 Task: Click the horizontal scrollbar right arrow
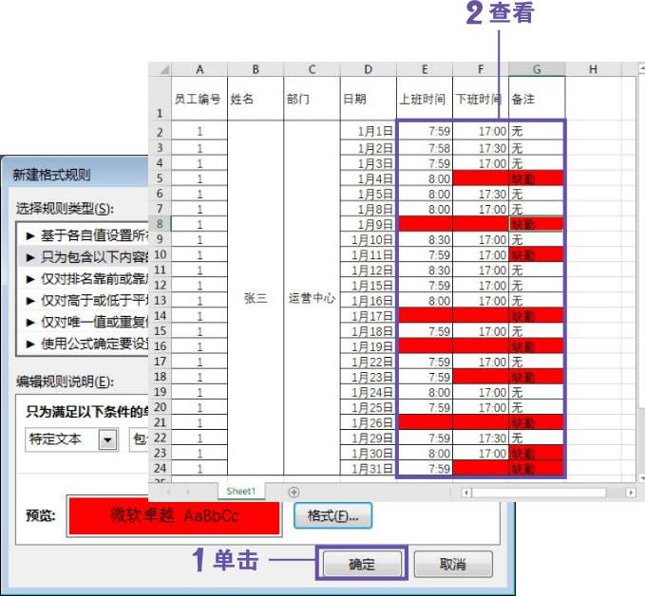(x=631, y=492)
